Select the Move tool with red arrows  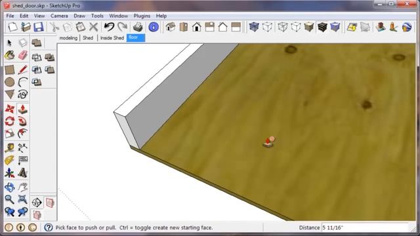(x=10, y=109)
